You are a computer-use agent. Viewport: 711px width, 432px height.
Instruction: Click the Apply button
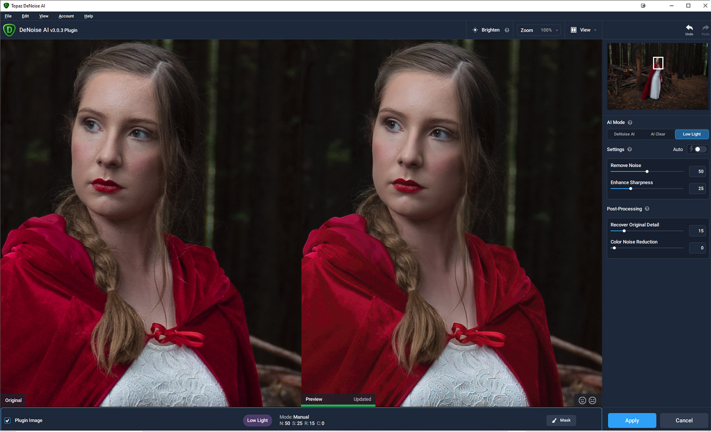[631, 420]
